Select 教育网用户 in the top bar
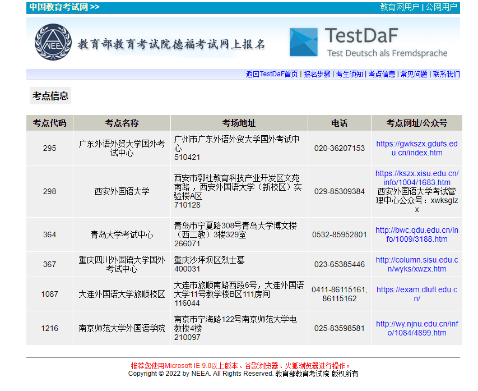Image resolution: width=478 pixels, height=391 pixels. click(400, 7)
